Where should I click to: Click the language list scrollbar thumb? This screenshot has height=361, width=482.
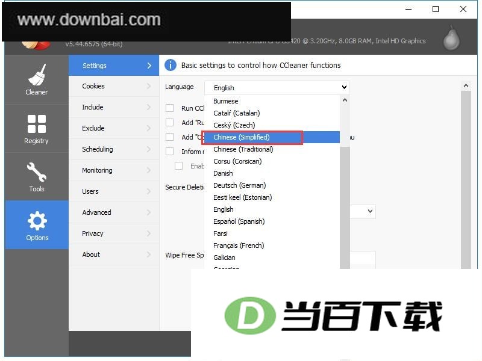tap(345, 208)
